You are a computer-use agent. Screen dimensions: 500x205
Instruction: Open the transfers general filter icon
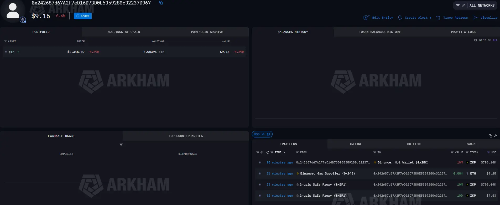(258, 152)
